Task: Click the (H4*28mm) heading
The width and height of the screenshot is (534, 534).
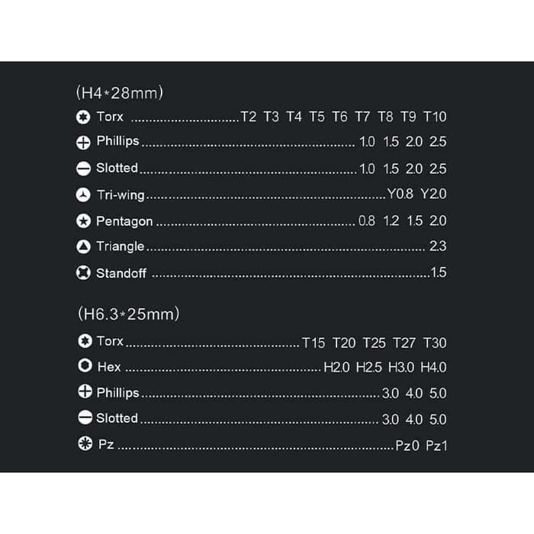Action: click(x=120, y=92)
